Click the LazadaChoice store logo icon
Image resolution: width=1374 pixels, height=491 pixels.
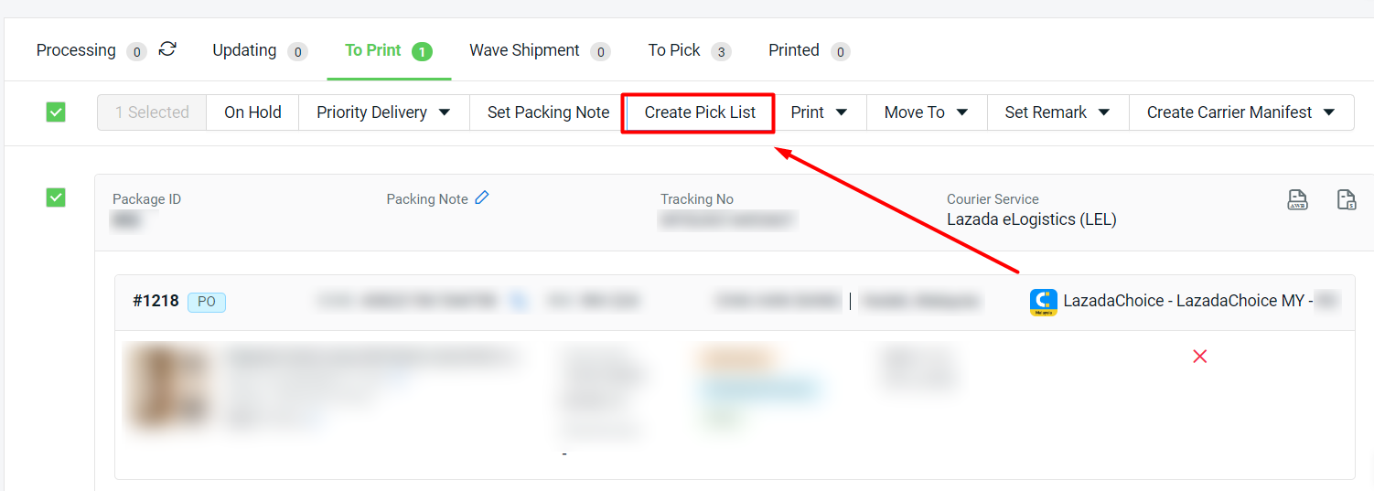pos(1043,302)
